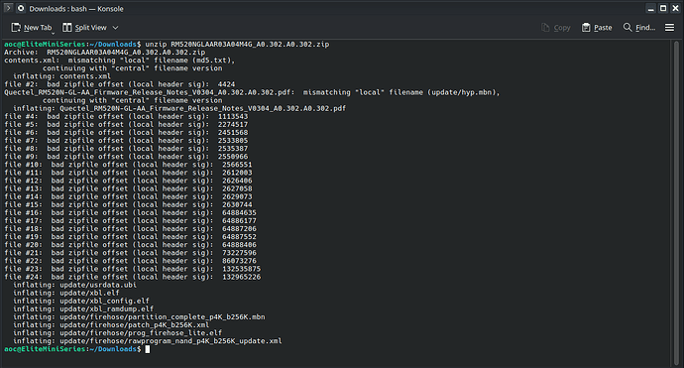
Task: Click the 'file #10' error line
Action: [128, 165]
